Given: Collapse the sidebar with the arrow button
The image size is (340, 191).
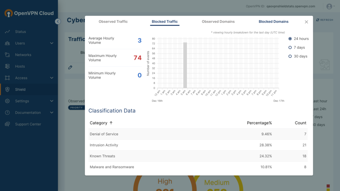Looking at the screenshot, I should click(58, 22).
